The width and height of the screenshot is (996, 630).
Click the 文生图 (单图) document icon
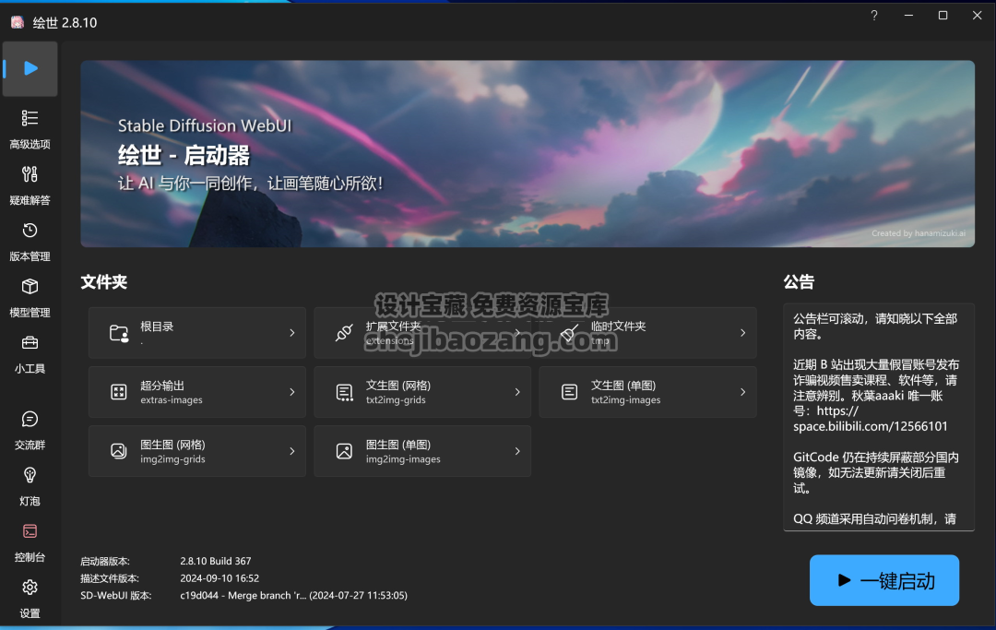click(570, 392)
